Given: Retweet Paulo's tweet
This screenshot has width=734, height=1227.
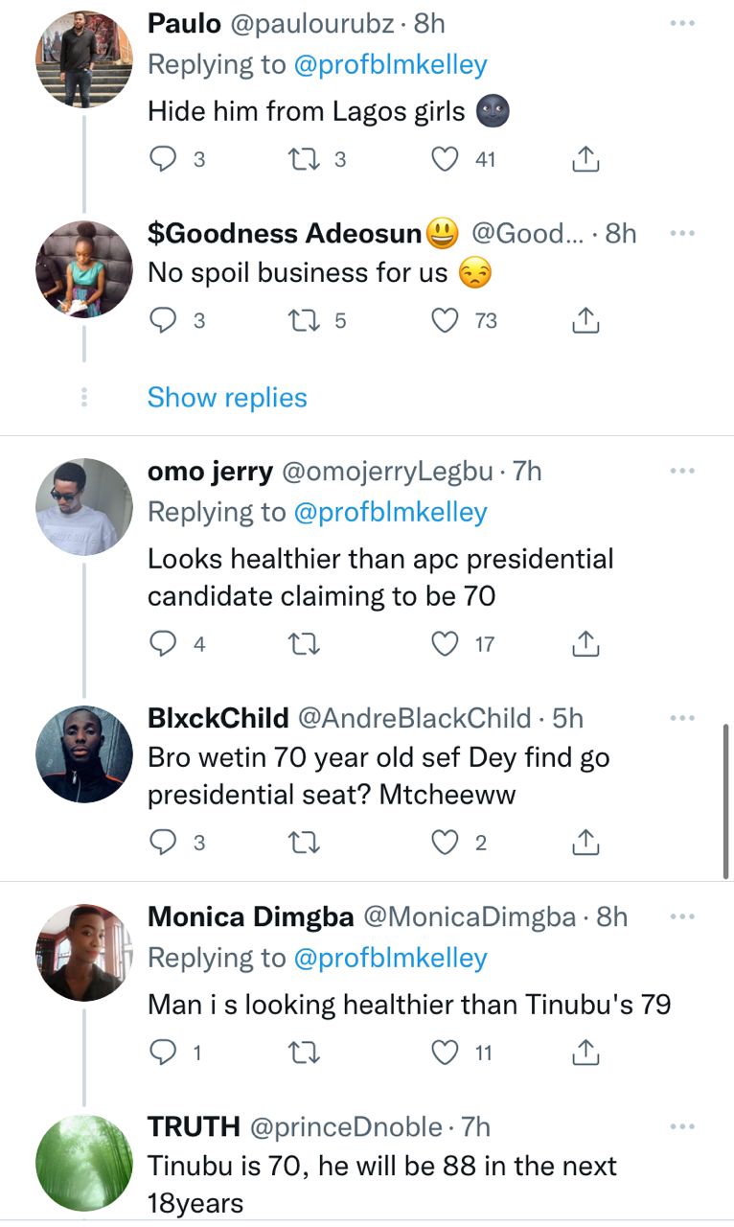Looking at the screenshot, I should (x=303, y=160).
